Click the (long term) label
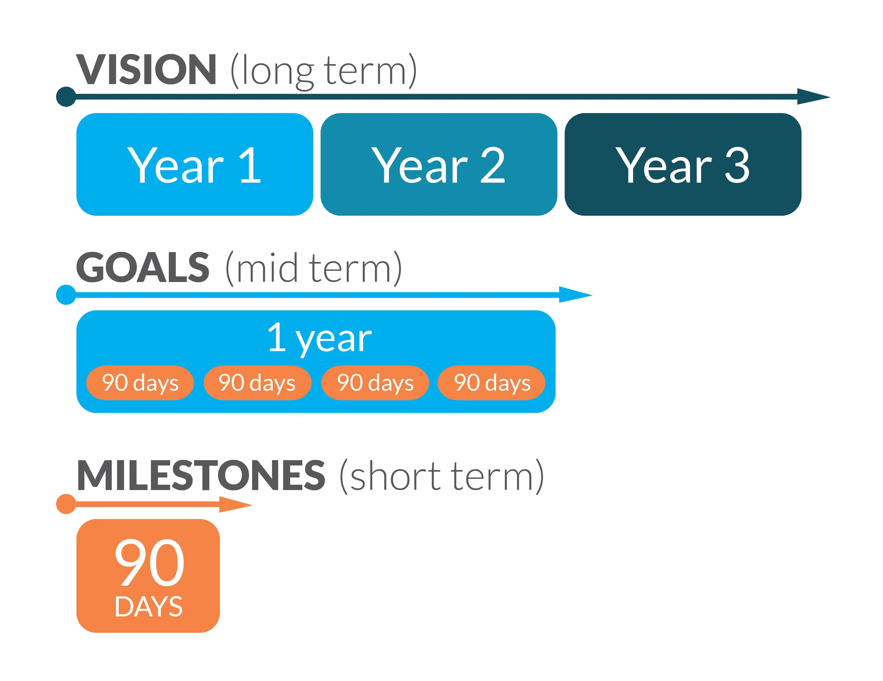This screenshot has width=883, height=681. tap(323, 71)
